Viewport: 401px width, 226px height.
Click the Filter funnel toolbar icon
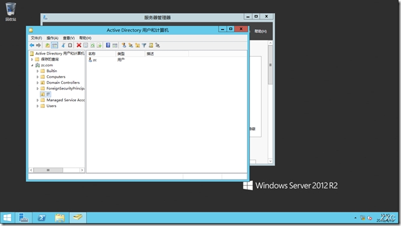pos(144,45)
